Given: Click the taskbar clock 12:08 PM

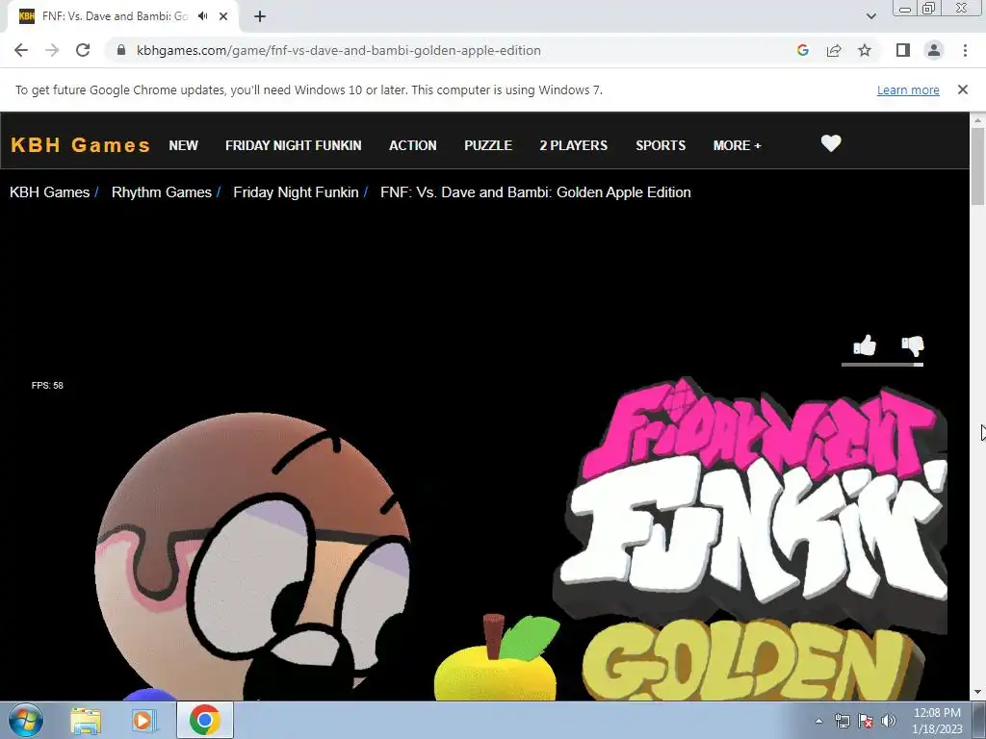Looking at the screenshot, I should (x=937, y=713).
